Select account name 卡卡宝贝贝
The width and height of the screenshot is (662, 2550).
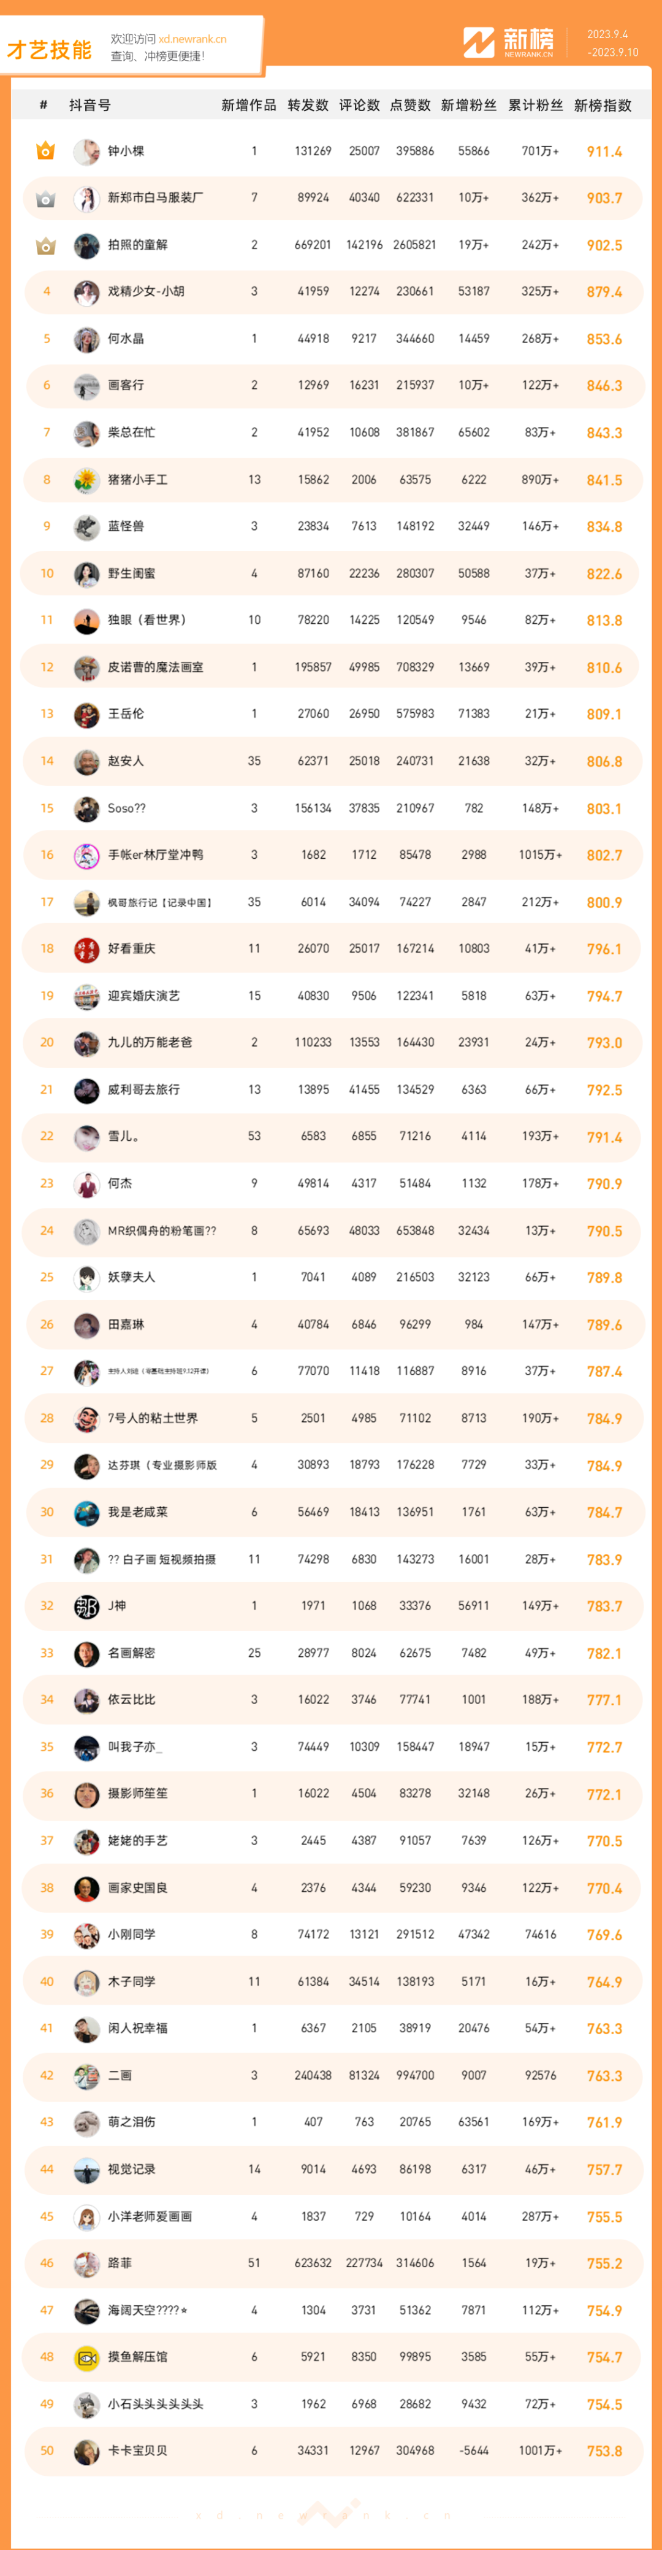[x=137, y=2451]
